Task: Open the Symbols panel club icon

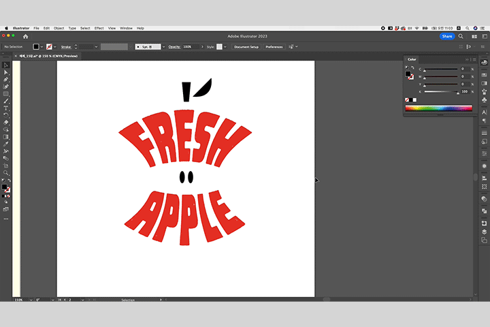Action: tap(484, 100)
